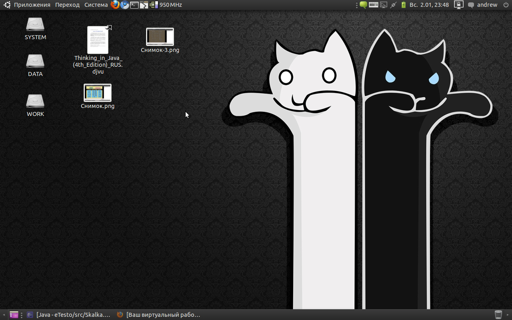Expand the andrew user status menu
The width and height of the screenshot is (512, 320).
click(x=487, y=5)
